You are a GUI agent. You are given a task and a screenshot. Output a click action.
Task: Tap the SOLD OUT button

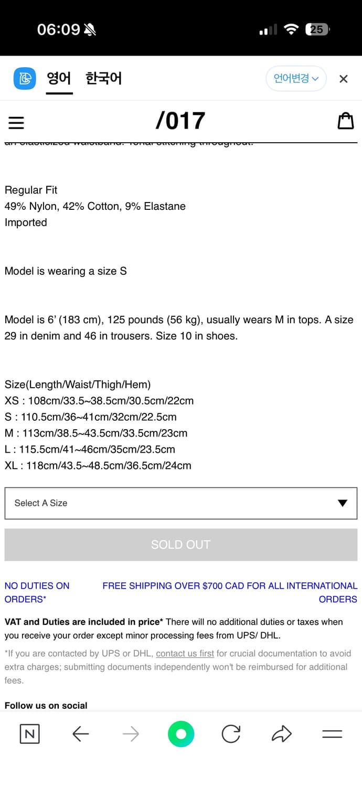(x=181, y=545)
